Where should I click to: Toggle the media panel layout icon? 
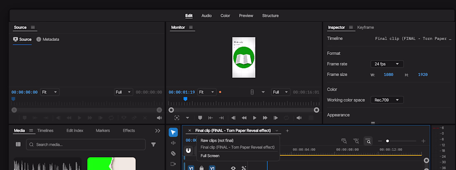tap(18, 144)
